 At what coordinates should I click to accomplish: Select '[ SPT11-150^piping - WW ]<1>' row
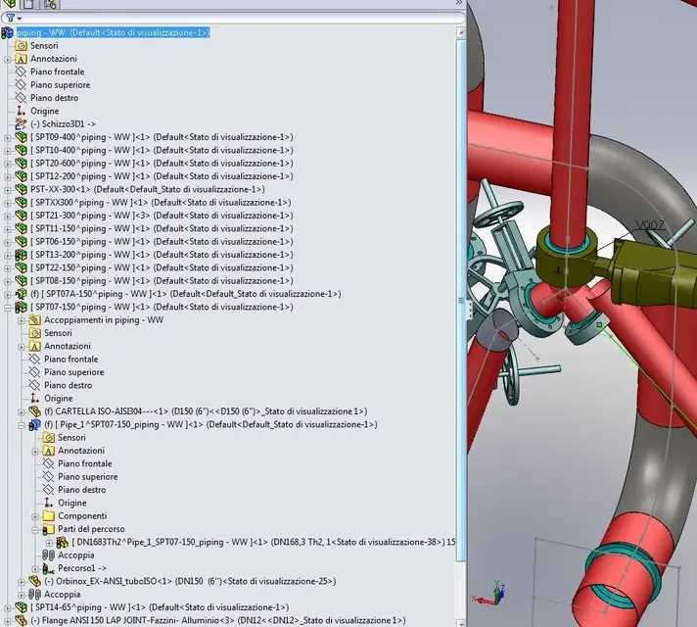point(162,228)
